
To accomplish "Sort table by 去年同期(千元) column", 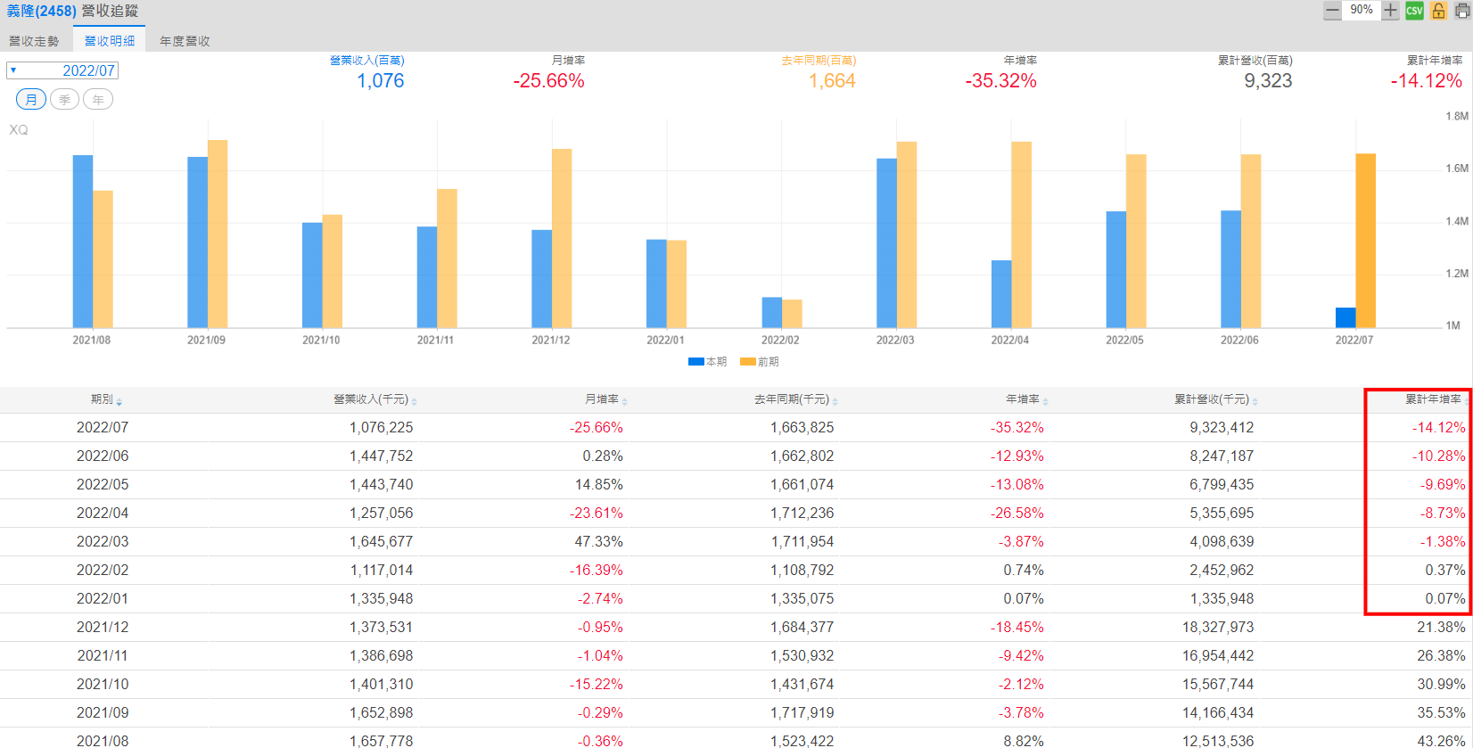I will pyautogui.click(x=795, y=399).
